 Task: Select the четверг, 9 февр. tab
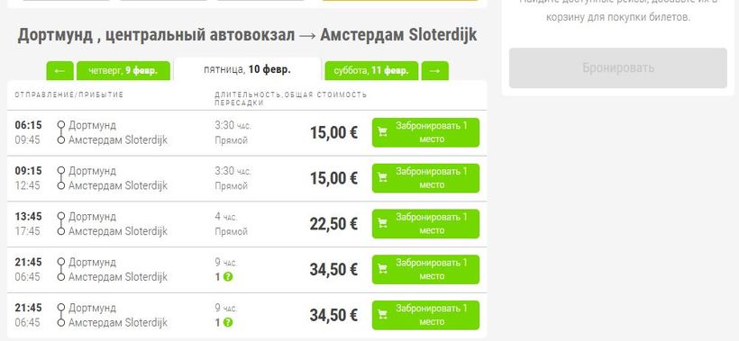coord(123,70)
